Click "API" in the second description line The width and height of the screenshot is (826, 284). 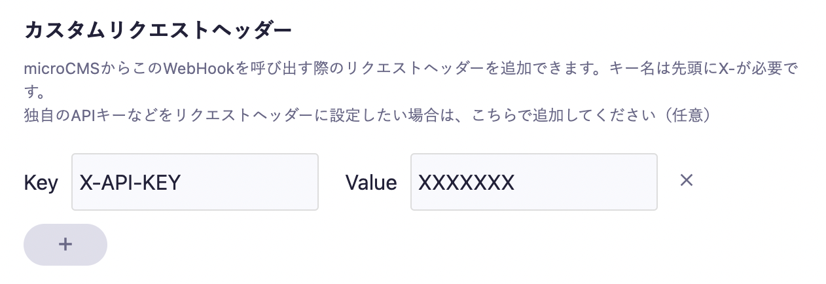(x=79, y=115)
